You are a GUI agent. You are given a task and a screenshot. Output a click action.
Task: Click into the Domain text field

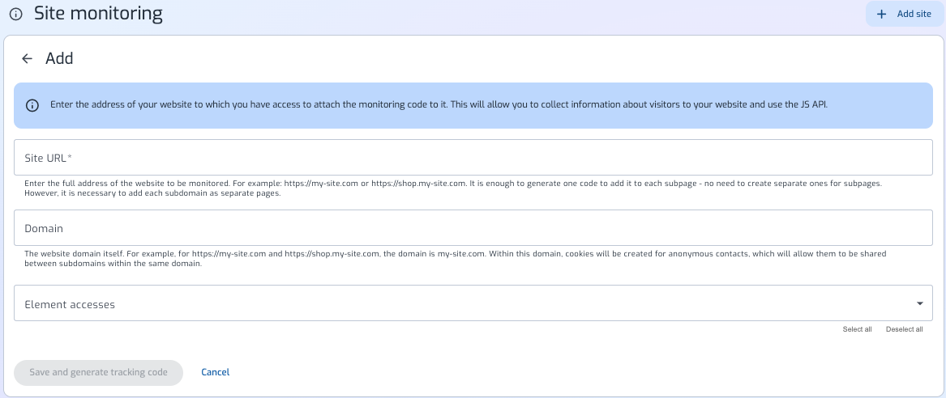point(473,228)
